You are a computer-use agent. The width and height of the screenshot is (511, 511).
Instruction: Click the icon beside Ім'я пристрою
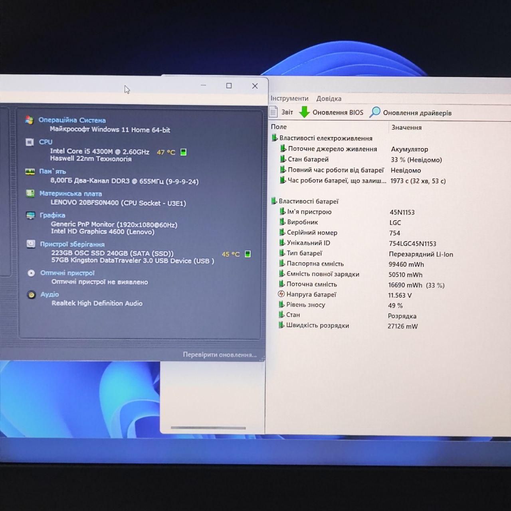(x=282, y=212)
